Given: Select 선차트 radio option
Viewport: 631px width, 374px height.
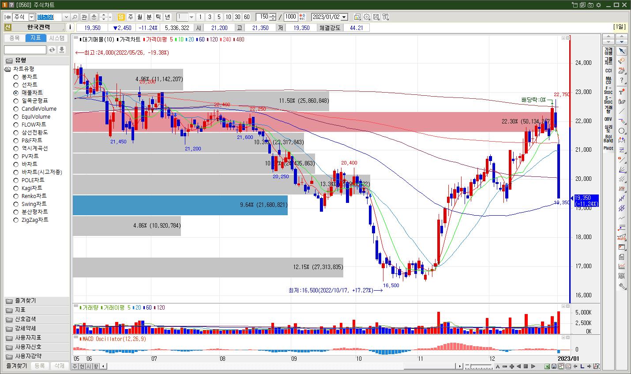Looking at the screenshot, I should tap(16, 85).
